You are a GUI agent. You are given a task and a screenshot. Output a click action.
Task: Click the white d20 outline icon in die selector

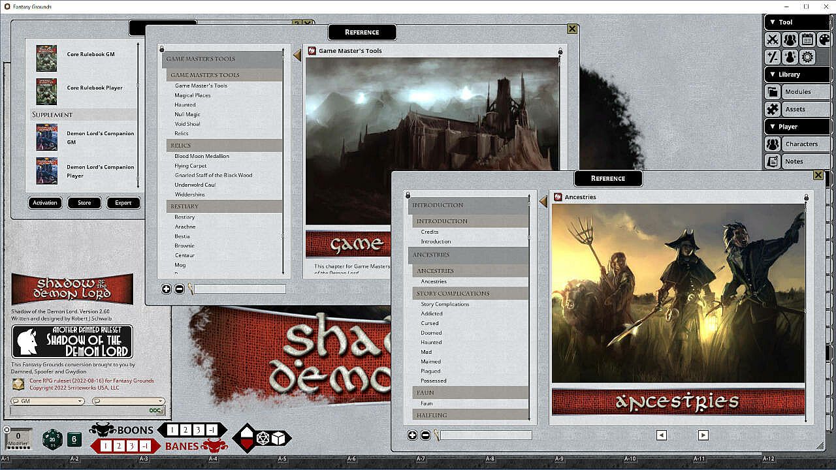(263, 438)
